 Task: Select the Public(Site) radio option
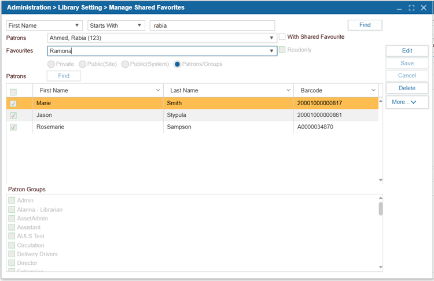[82, 64]
